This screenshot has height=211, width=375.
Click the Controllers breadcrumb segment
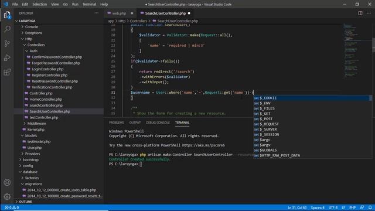tap(138, 21)
